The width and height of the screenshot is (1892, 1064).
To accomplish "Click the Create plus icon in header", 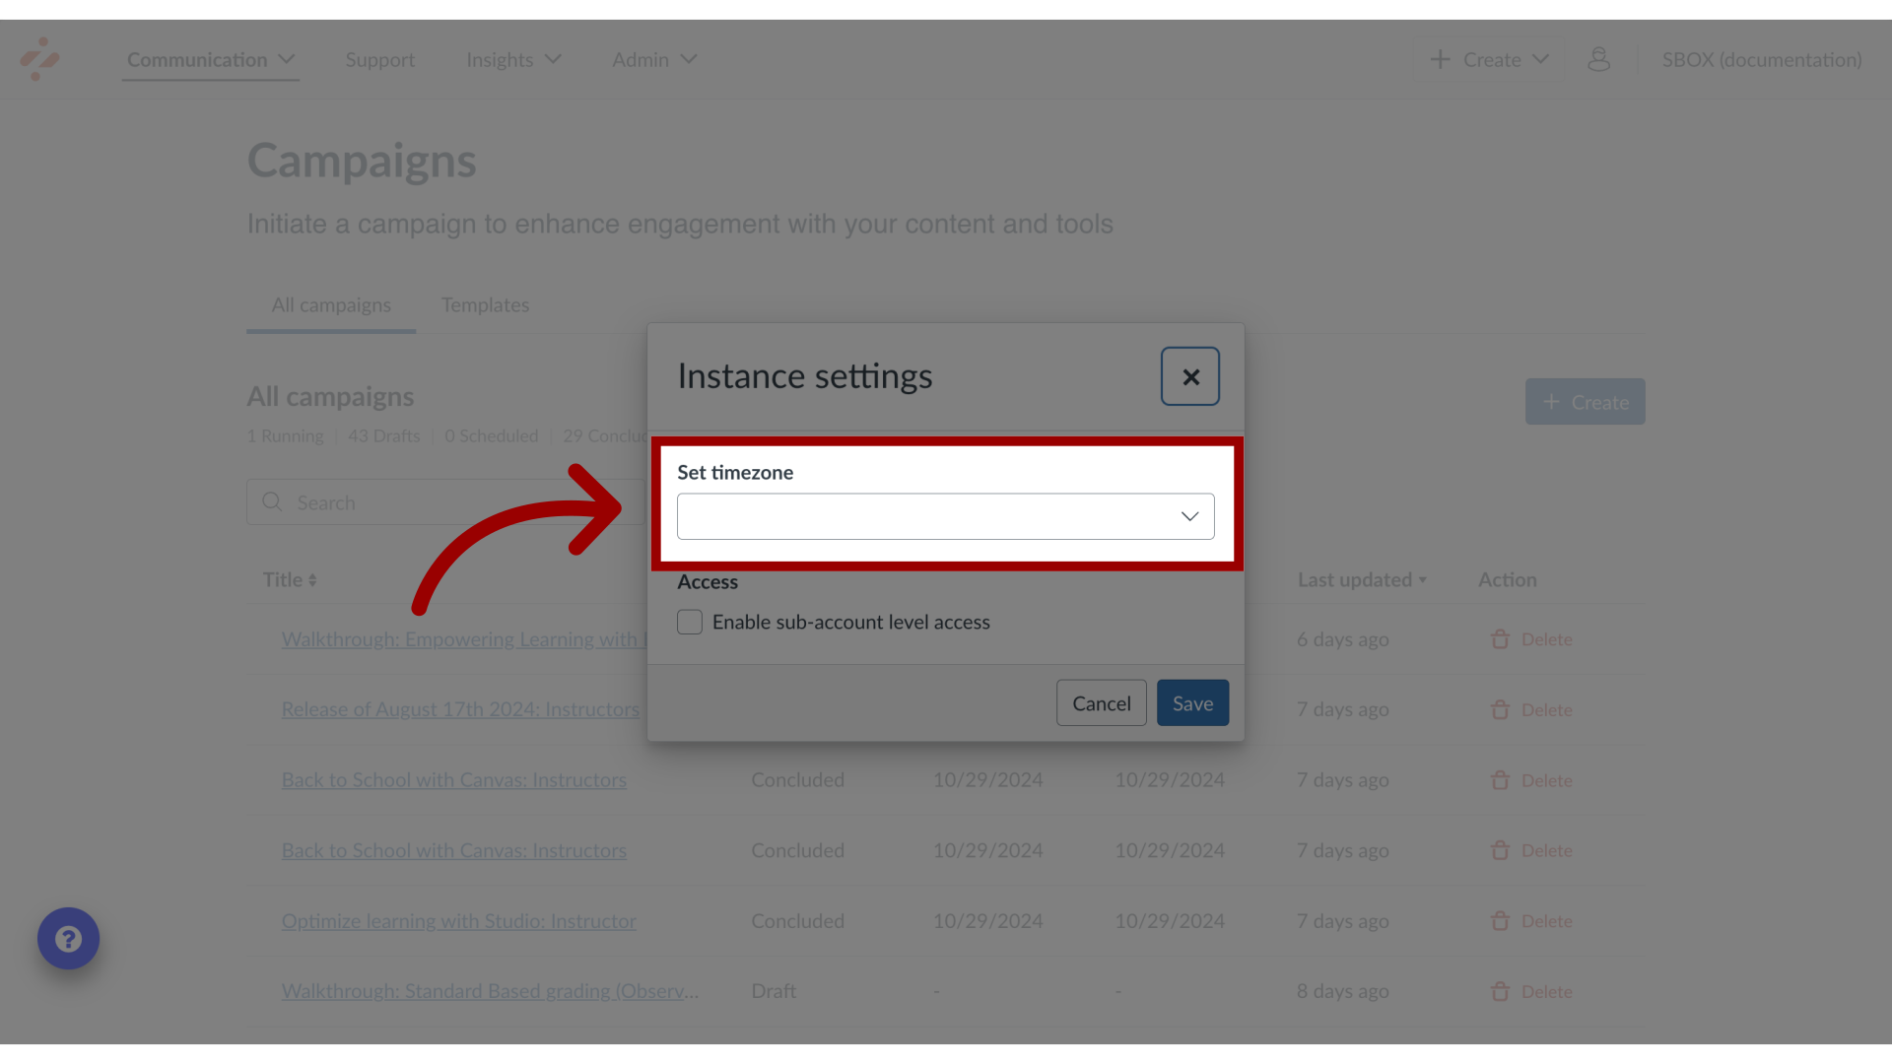I will [1440, 58].
